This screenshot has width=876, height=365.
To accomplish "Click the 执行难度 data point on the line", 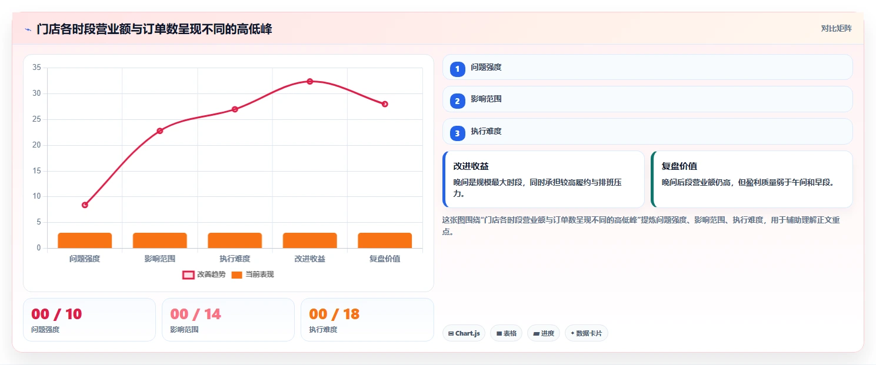I will (235, 109).
